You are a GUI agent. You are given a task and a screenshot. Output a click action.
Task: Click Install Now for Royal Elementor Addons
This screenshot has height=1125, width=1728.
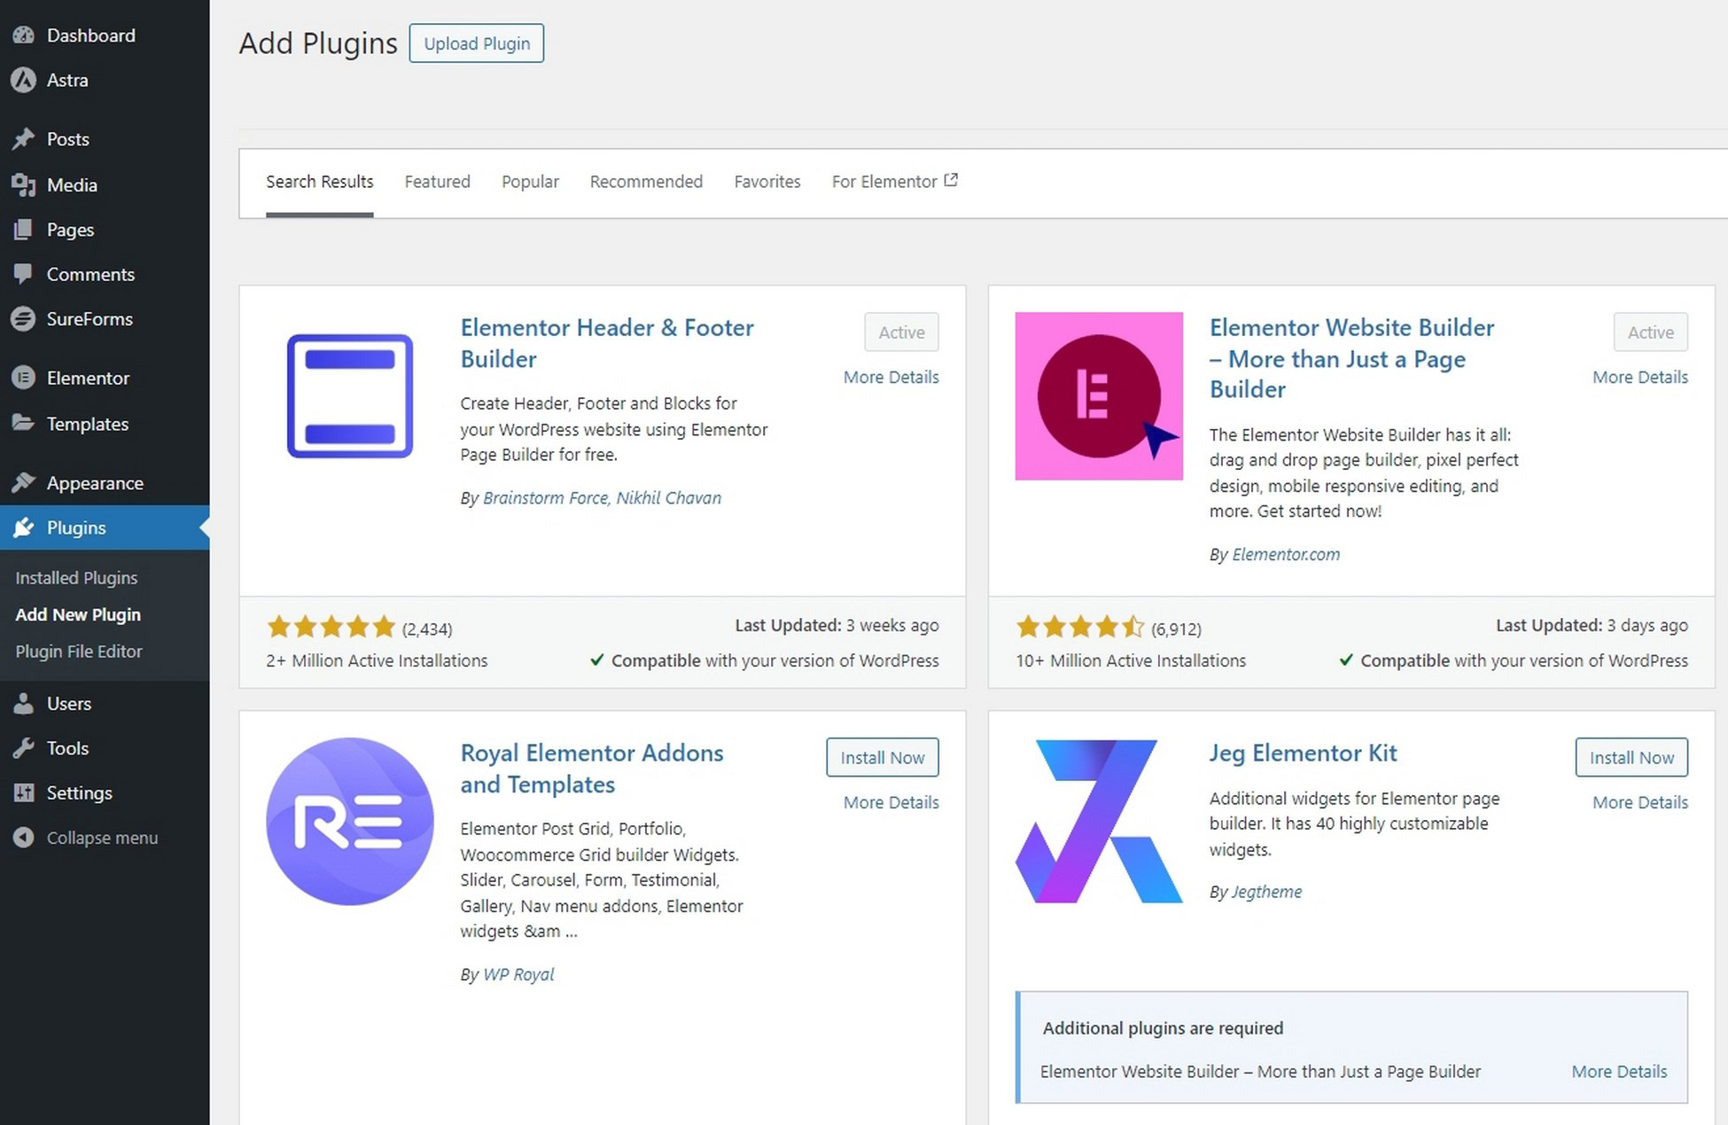[883, 756]
